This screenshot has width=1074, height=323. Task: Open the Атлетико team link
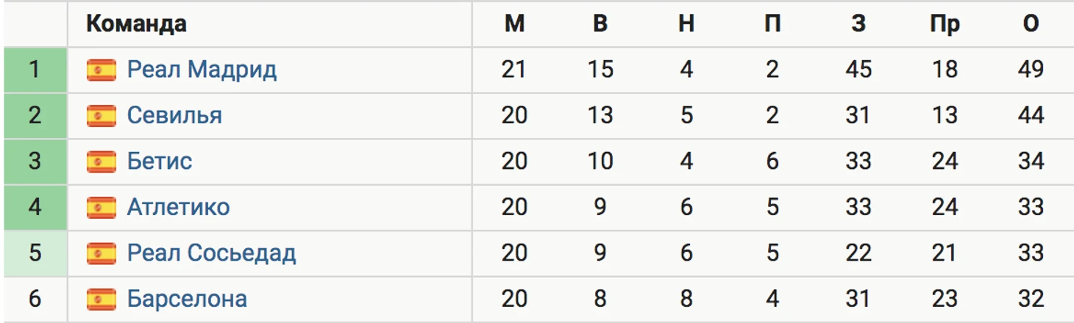click(179, 208)
